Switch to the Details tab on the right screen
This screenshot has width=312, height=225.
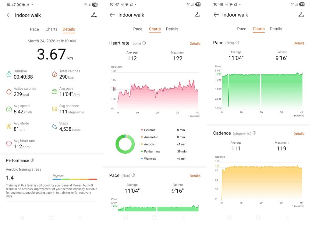coord(276,29)
